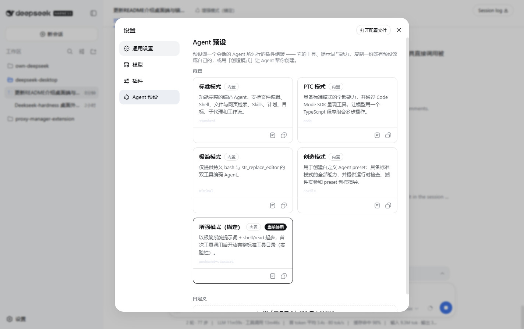The image size is (524, 329).
Task: View details icon on 极简模式 card
Action: point(273,205)
